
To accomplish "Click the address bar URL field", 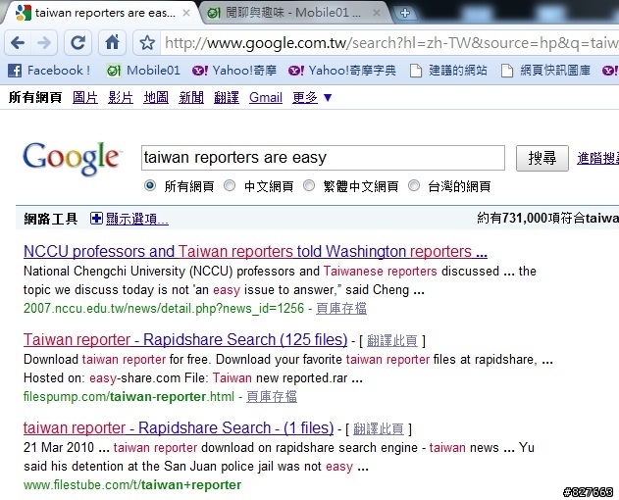I will (390, 42).
